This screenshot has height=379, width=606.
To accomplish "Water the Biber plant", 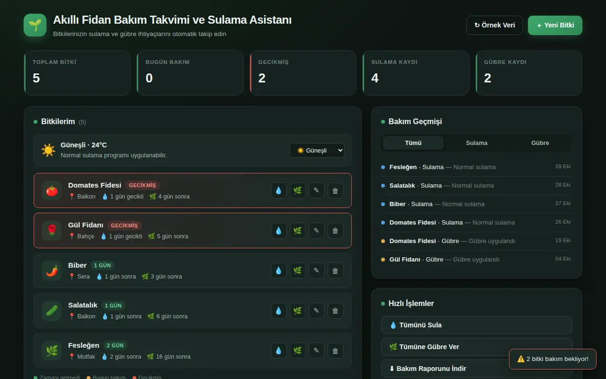I will (x=278, y=270).
